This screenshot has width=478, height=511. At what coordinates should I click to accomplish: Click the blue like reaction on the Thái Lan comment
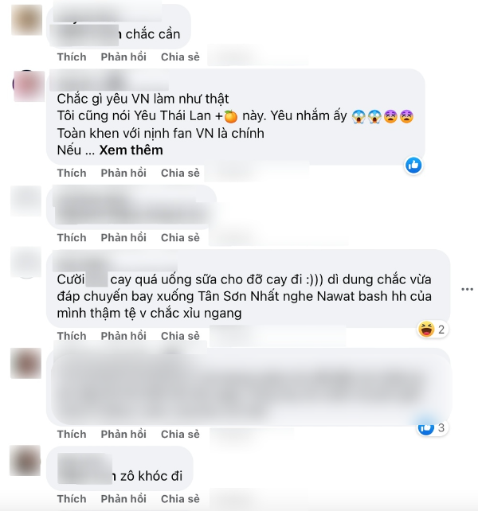[413, 166]
